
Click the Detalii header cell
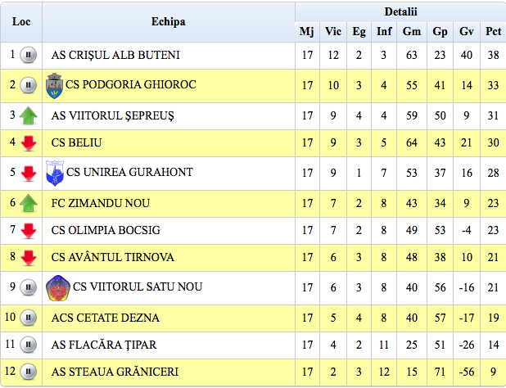click(x=400, y=11)
